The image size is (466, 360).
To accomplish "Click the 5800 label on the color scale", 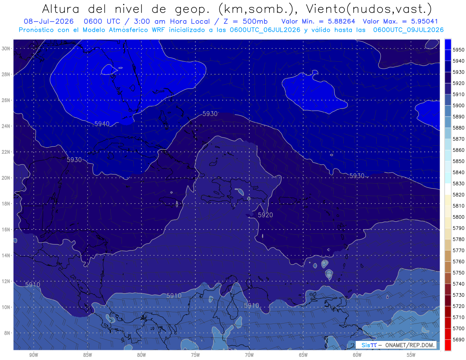I will pos(458,217).
